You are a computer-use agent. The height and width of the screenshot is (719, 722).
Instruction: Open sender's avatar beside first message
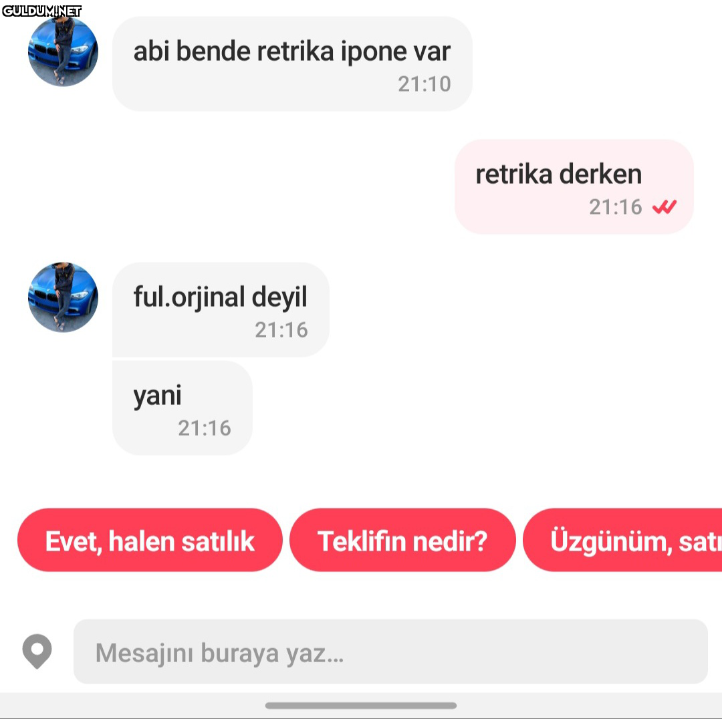(63, 51)
